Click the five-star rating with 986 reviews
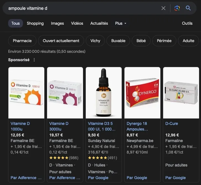 tap(64, 158)
